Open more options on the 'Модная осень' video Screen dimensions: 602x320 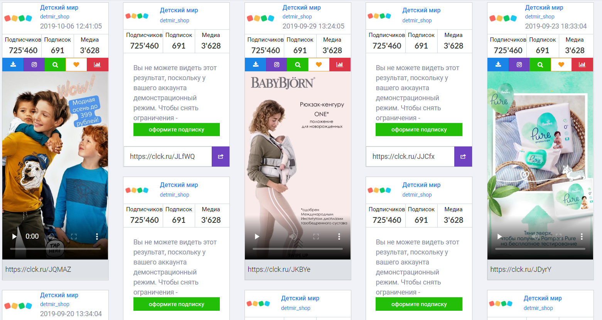[97, 236]
